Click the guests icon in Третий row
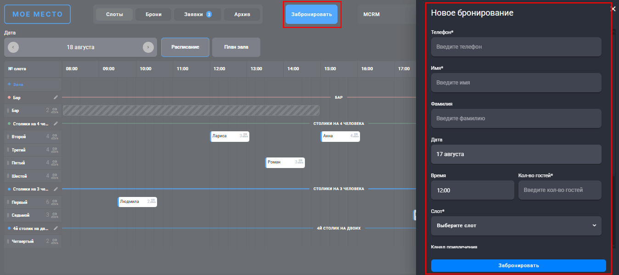The image size is (619, 275). [x=55, y=150]
